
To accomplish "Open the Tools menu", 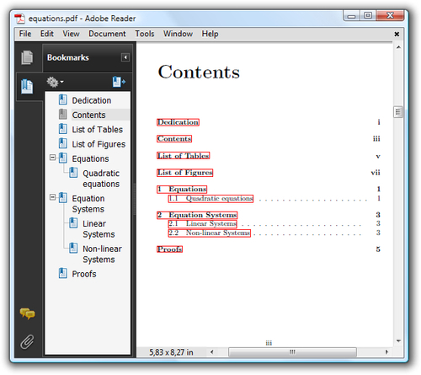I will tap(145, 34).
